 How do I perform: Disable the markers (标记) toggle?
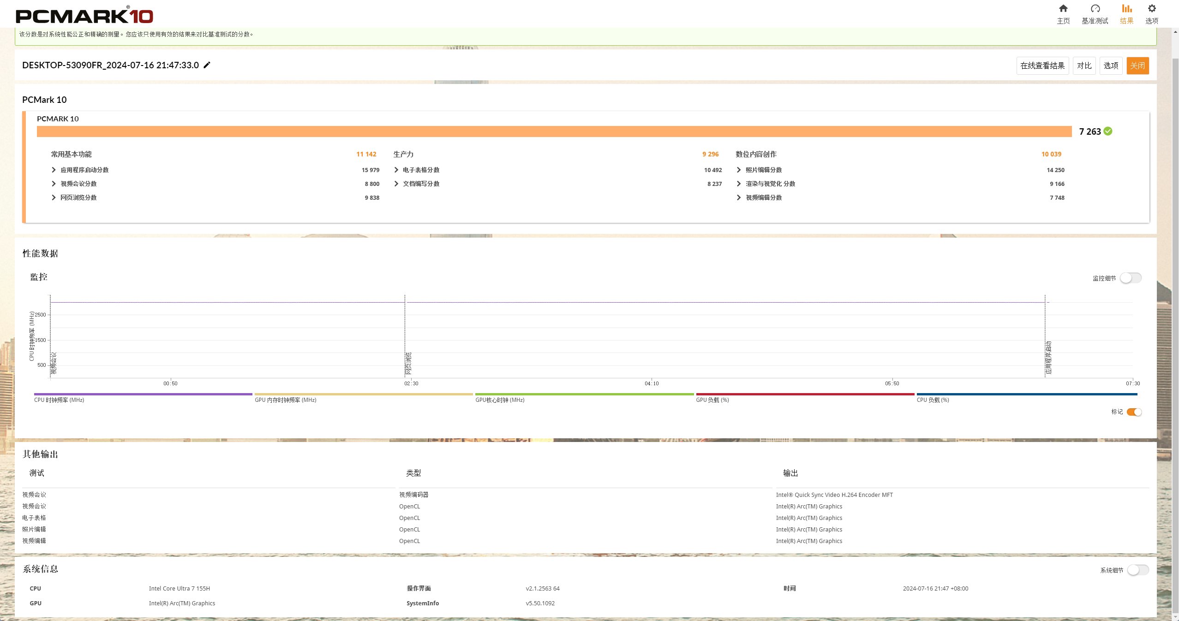point(1134,412)
